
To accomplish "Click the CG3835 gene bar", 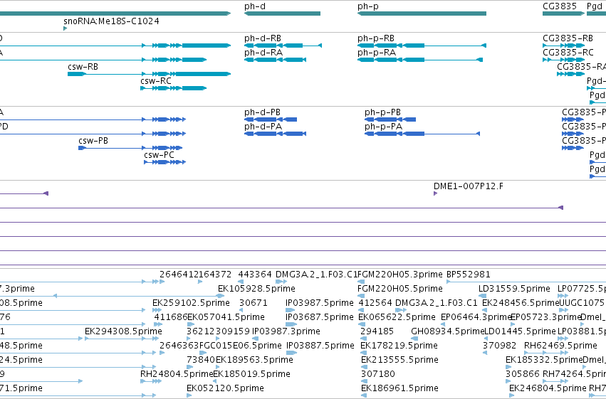I will [x=563, y=14].
